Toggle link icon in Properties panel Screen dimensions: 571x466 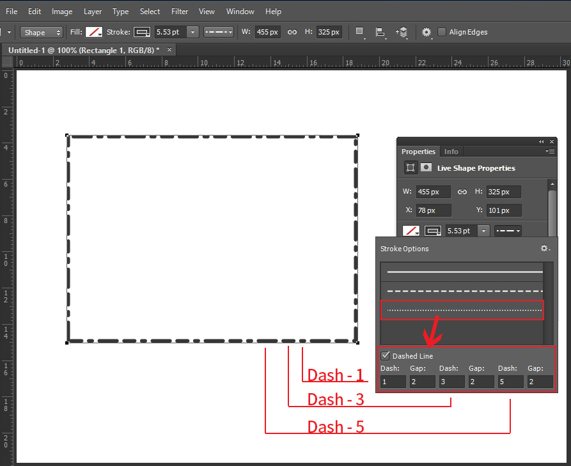(462, 192)
